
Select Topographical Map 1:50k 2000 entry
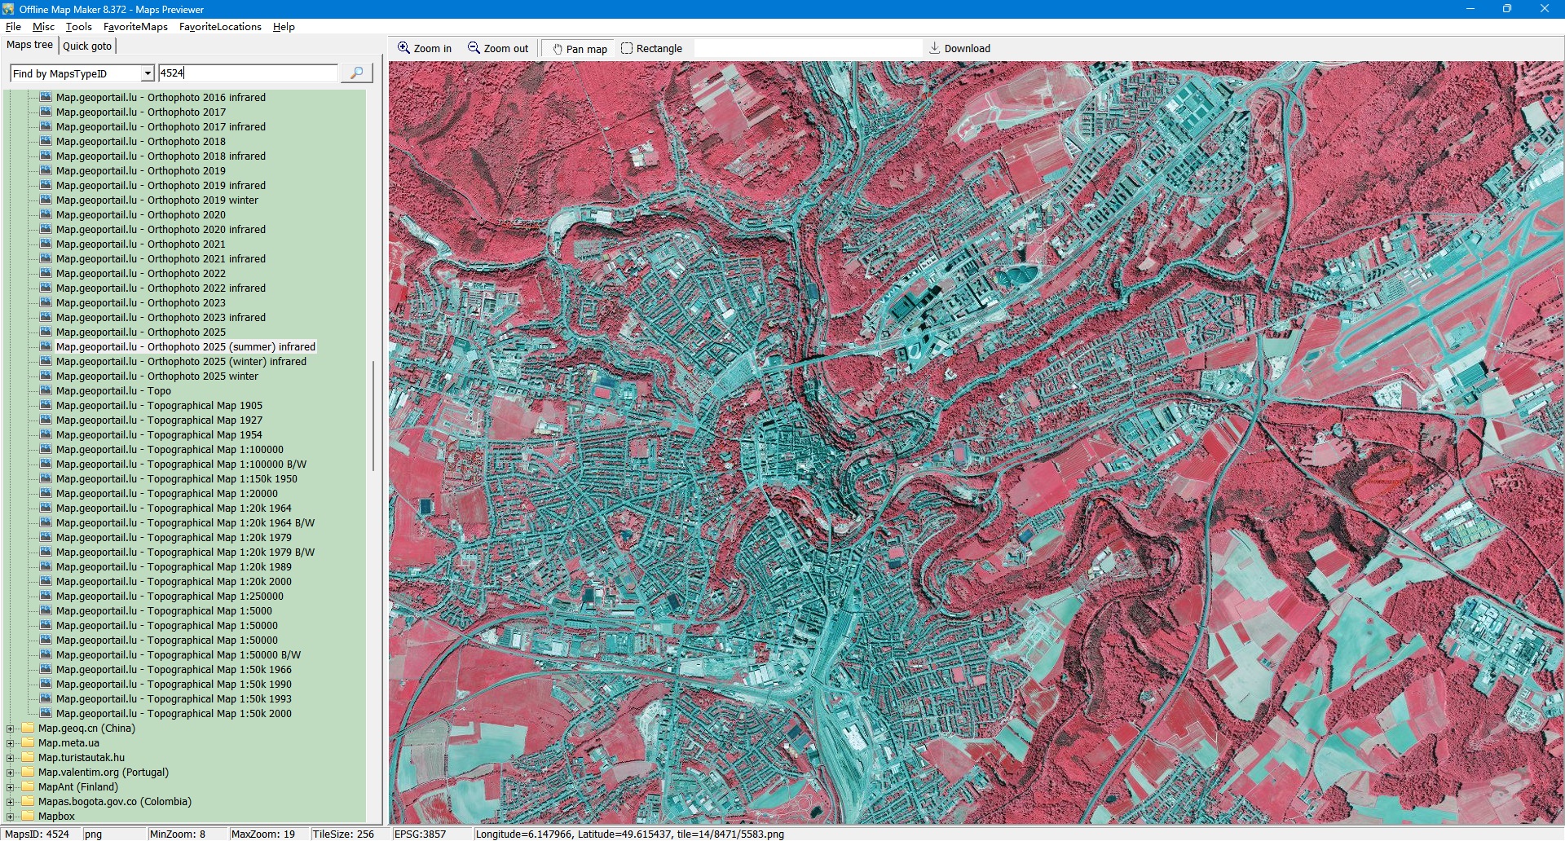[219, 714]
